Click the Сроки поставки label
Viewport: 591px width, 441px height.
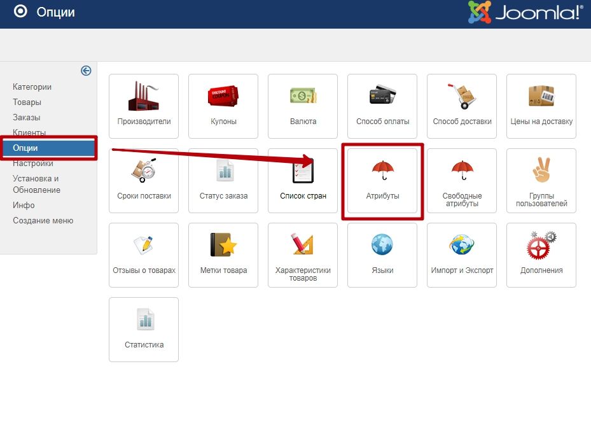(144, 196)
